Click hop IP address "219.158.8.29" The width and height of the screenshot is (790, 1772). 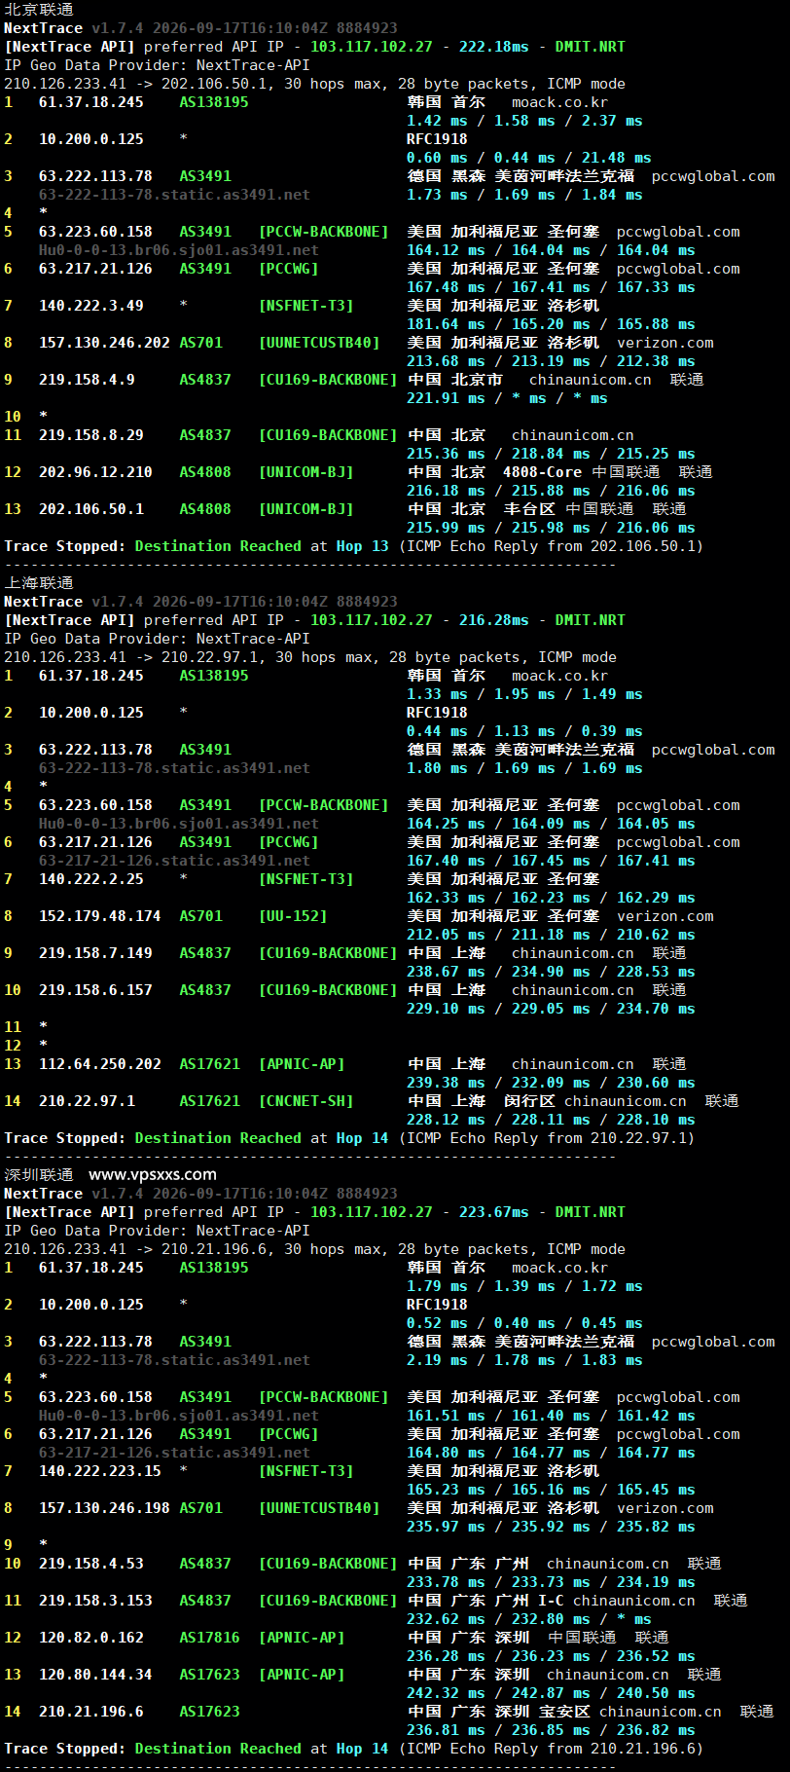coord(91,435)
